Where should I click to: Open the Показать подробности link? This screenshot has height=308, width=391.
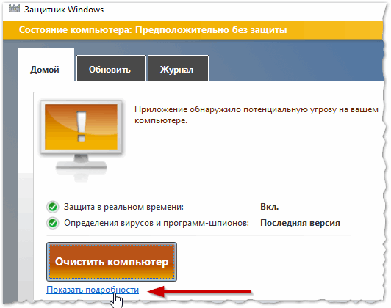[93, 290]
